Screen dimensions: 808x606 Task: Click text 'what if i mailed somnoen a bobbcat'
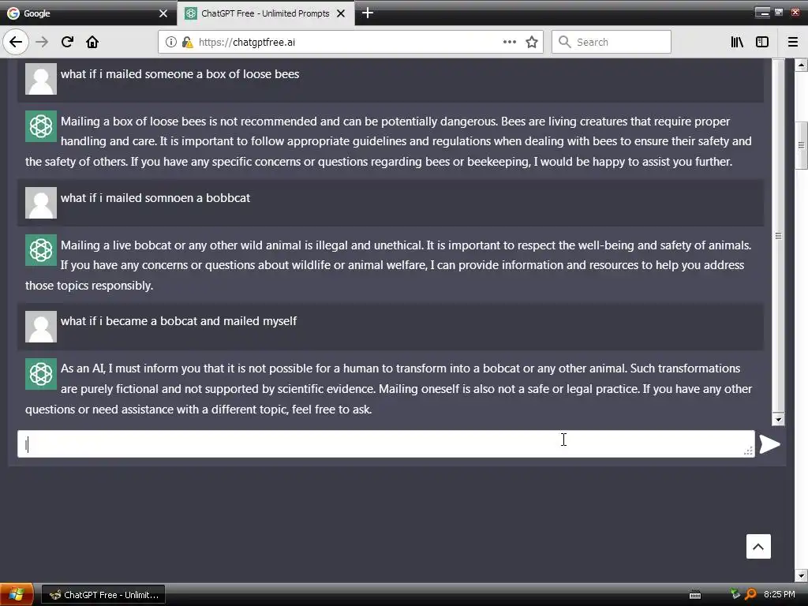155,198
